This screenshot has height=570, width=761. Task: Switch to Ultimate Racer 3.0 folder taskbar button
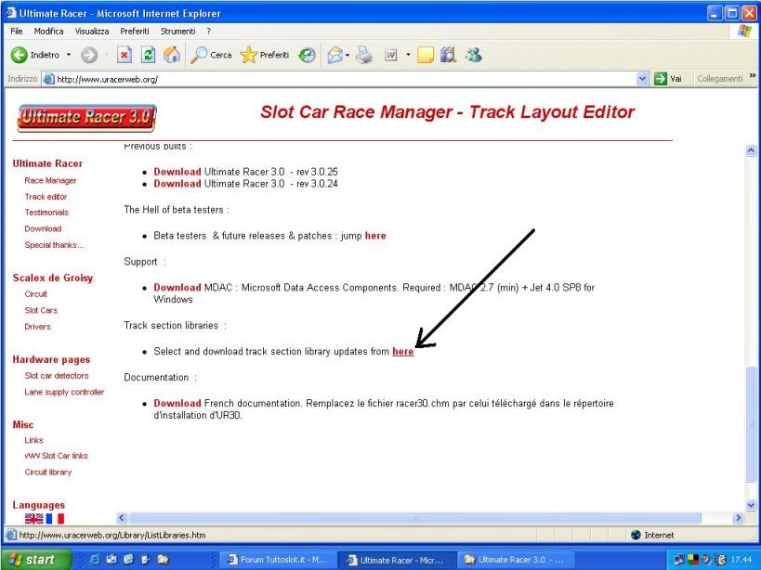tap(517, 560)
